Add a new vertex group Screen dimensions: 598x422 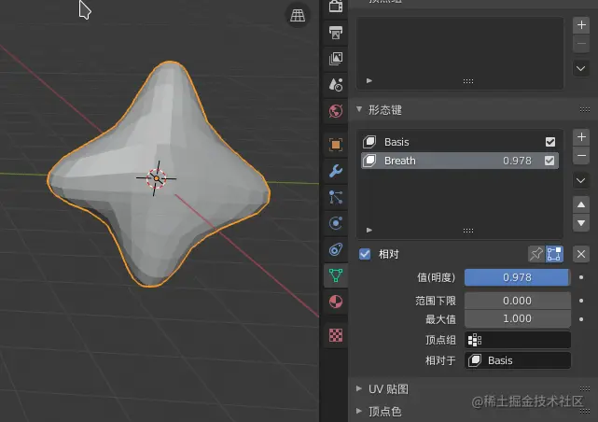tap(581, 25)
